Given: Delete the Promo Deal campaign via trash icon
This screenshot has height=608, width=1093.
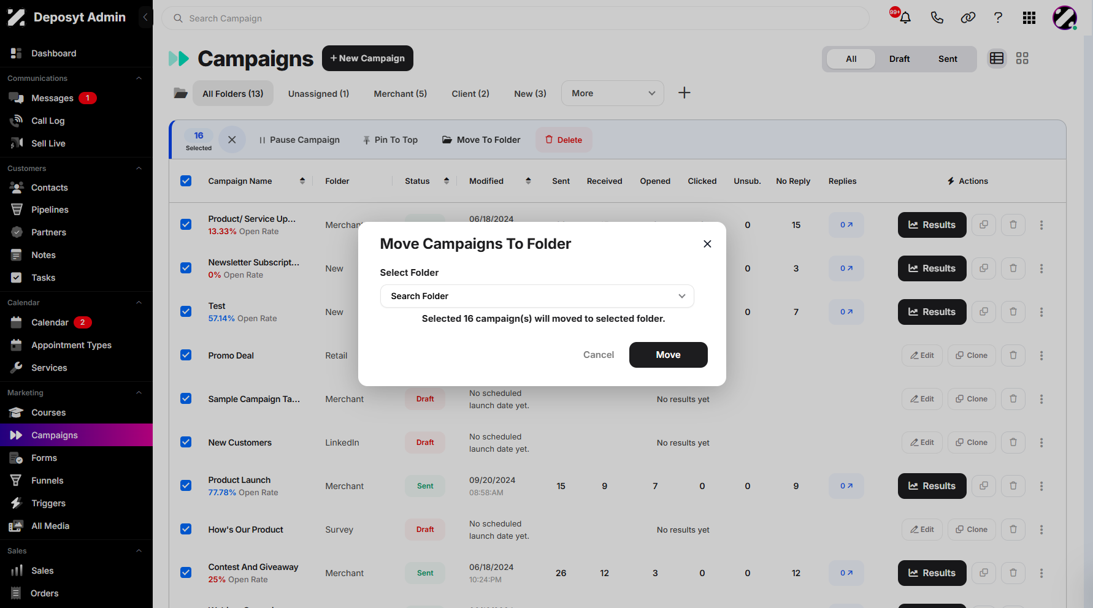Looking at the screenshot, I should (1013, 355).
